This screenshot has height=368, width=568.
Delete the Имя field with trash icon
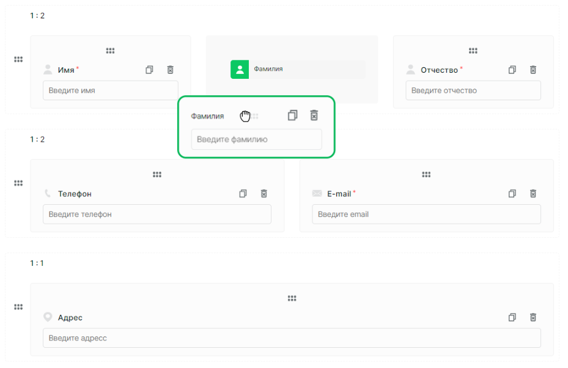pos(170,70)
